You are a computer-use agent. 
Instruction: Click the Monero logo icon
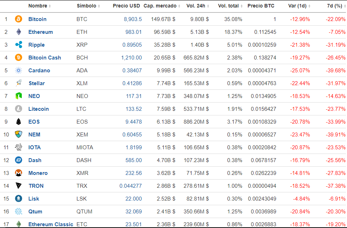pos(19,173)
